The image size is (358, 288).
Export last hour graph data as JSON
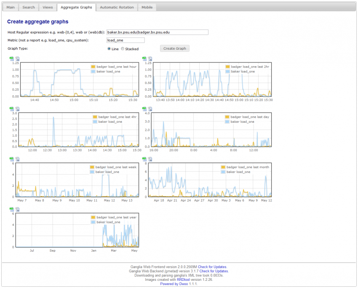click(x=17, y=59)
